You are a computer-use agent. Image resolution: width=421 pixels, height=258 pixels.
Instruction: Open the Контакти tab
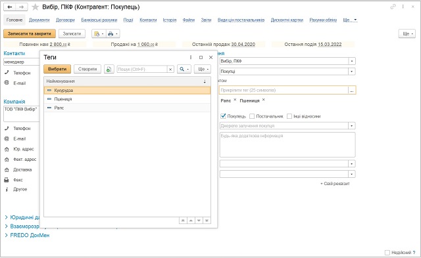(148, 20)
